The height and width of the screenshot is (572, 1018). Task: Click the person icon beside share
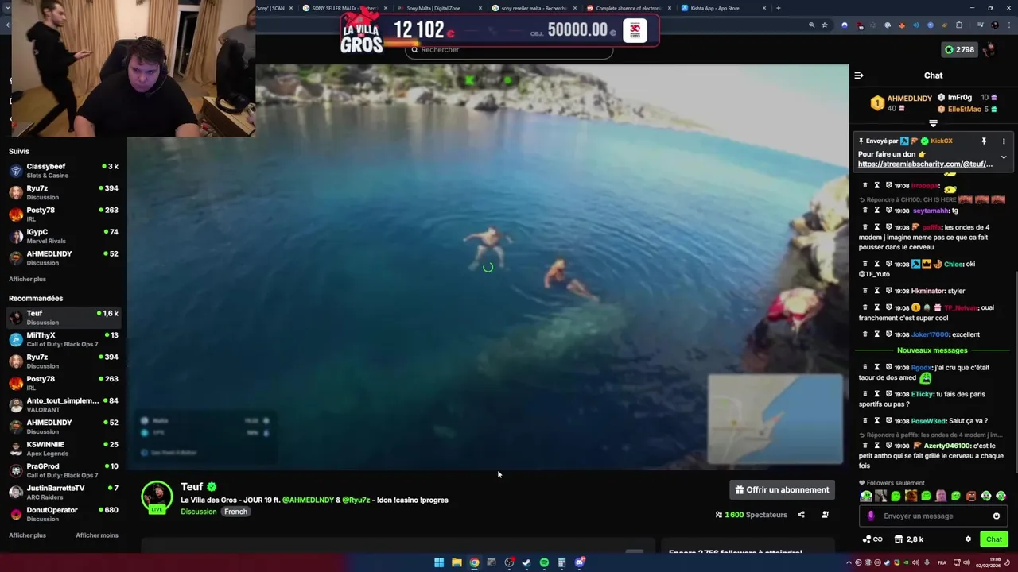click(x=825, y=515)
